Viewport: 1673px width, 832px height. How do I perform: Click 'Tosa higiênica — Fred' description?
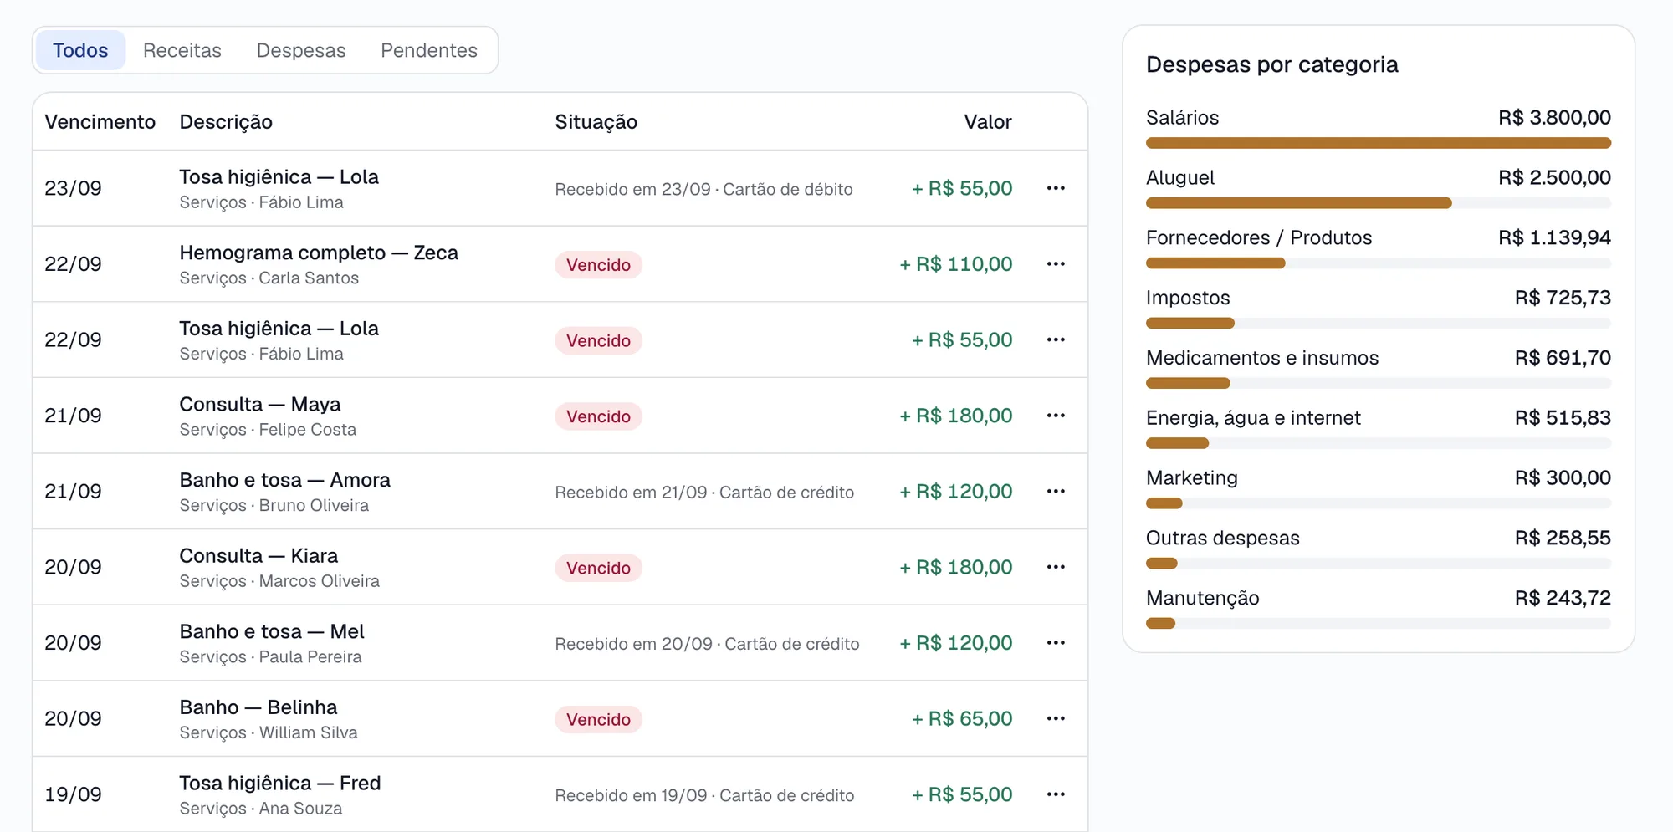[280, 783]
